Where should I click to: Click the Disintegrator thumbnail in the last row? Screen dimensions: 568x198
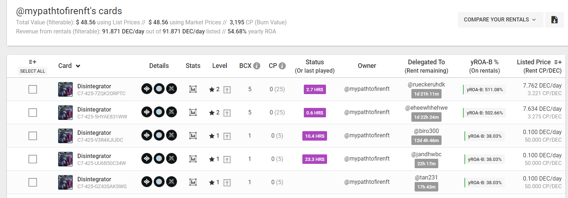pyautogui.click(x=65, y=182)
